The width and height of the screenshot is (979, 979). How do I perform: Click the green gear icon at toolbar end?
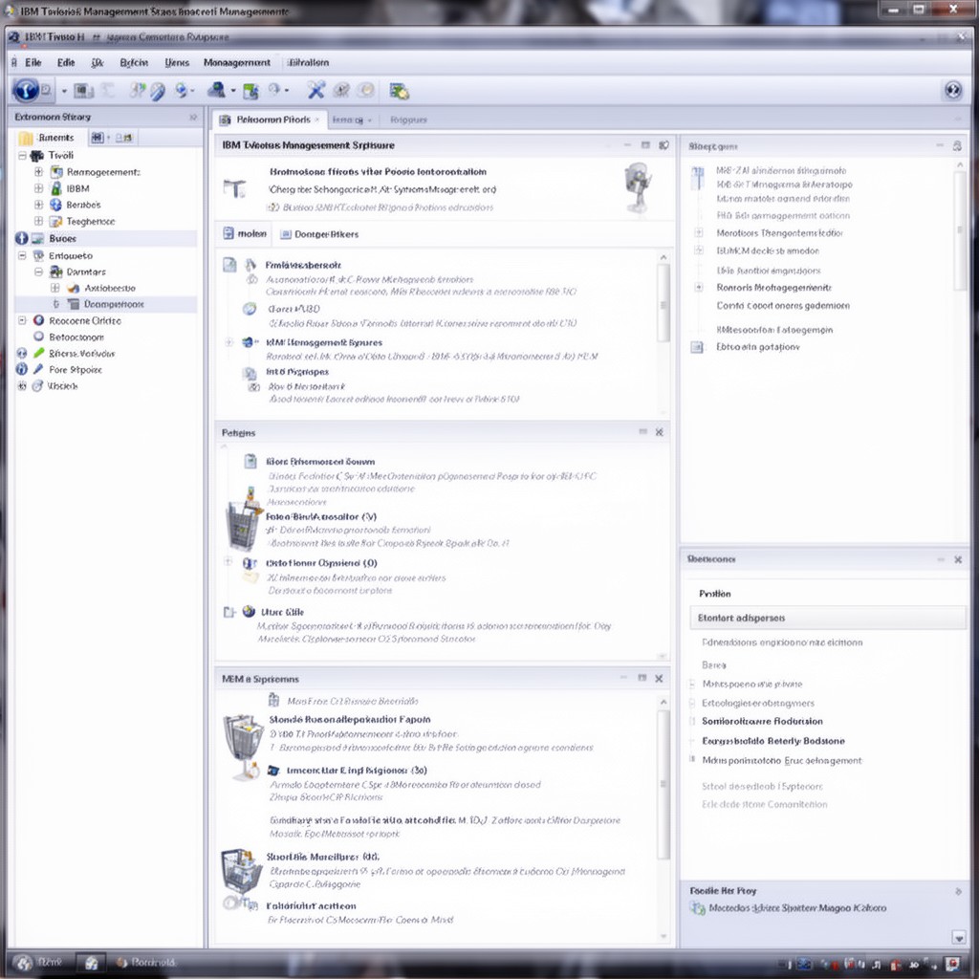point(399,91)
